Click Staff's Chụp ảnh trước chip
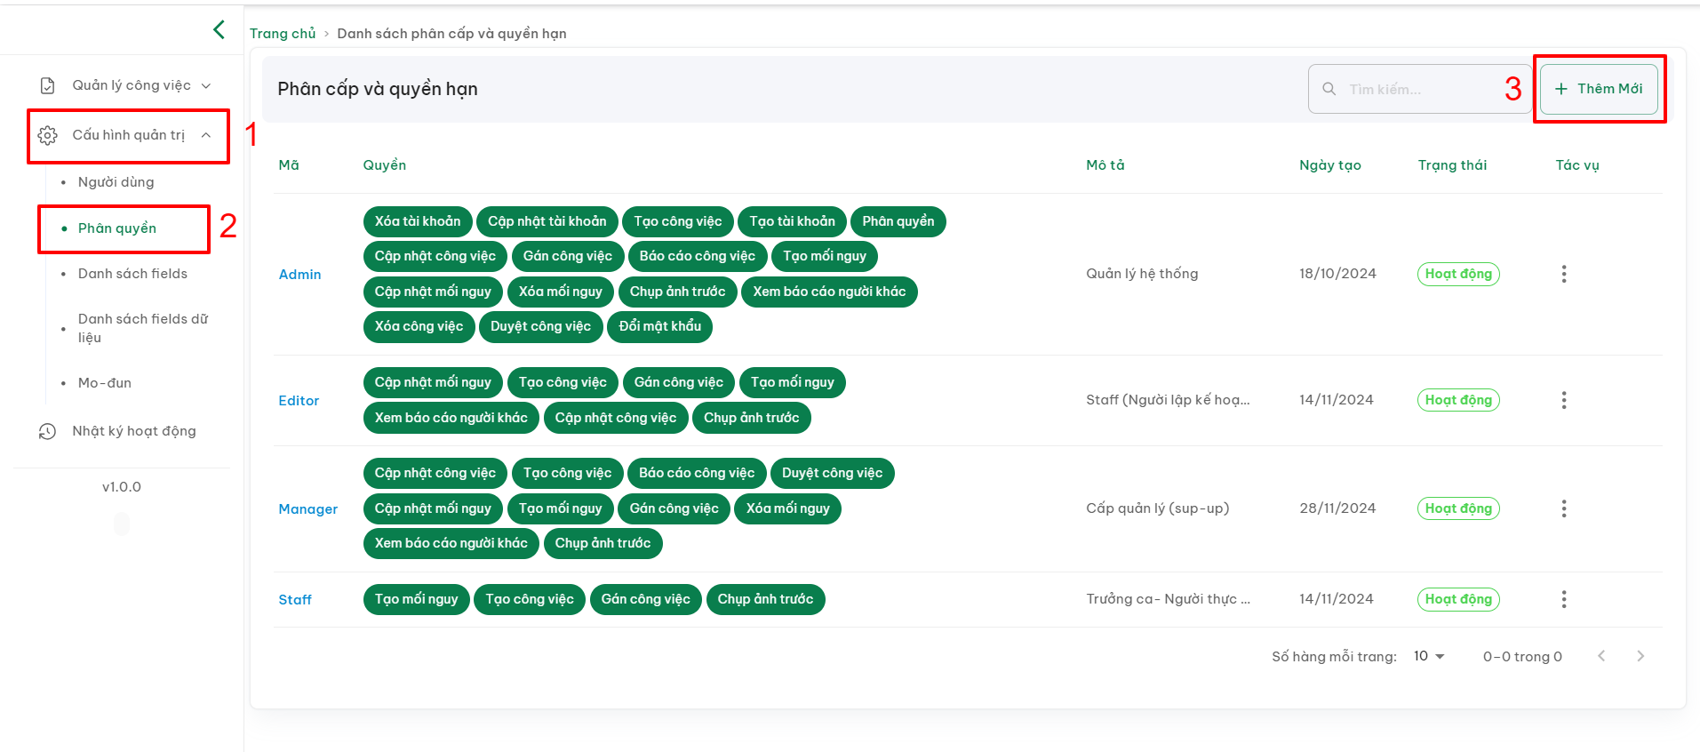1700x752 pixels. tap(766, 599)
